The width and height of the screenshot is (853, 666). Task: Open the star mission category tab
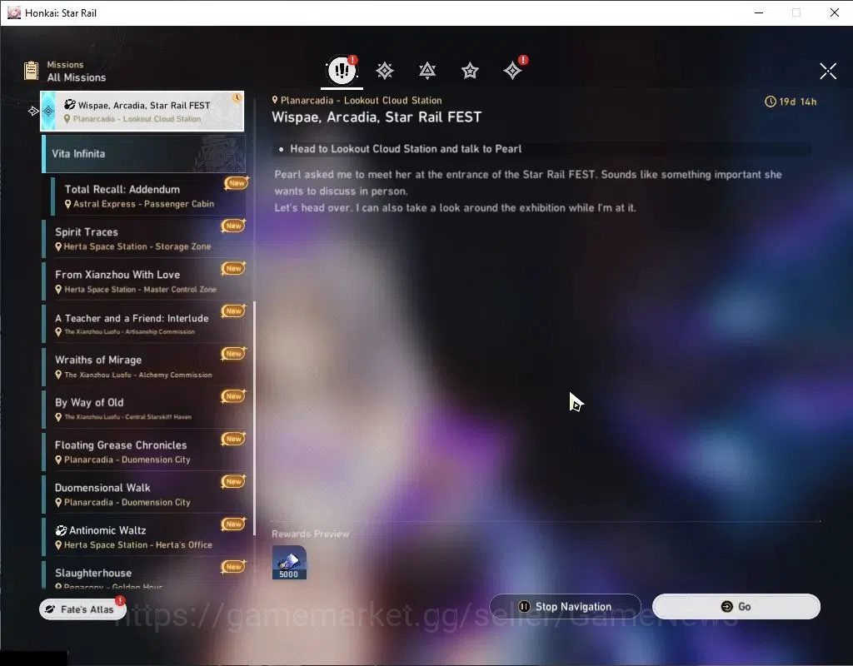470,71
